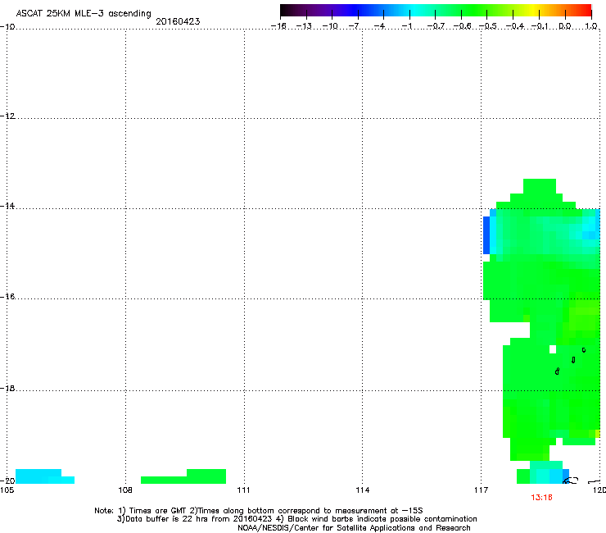Click the -0.4 color scale label
This screenshot has width=606, height=533.
pos(515,26)
